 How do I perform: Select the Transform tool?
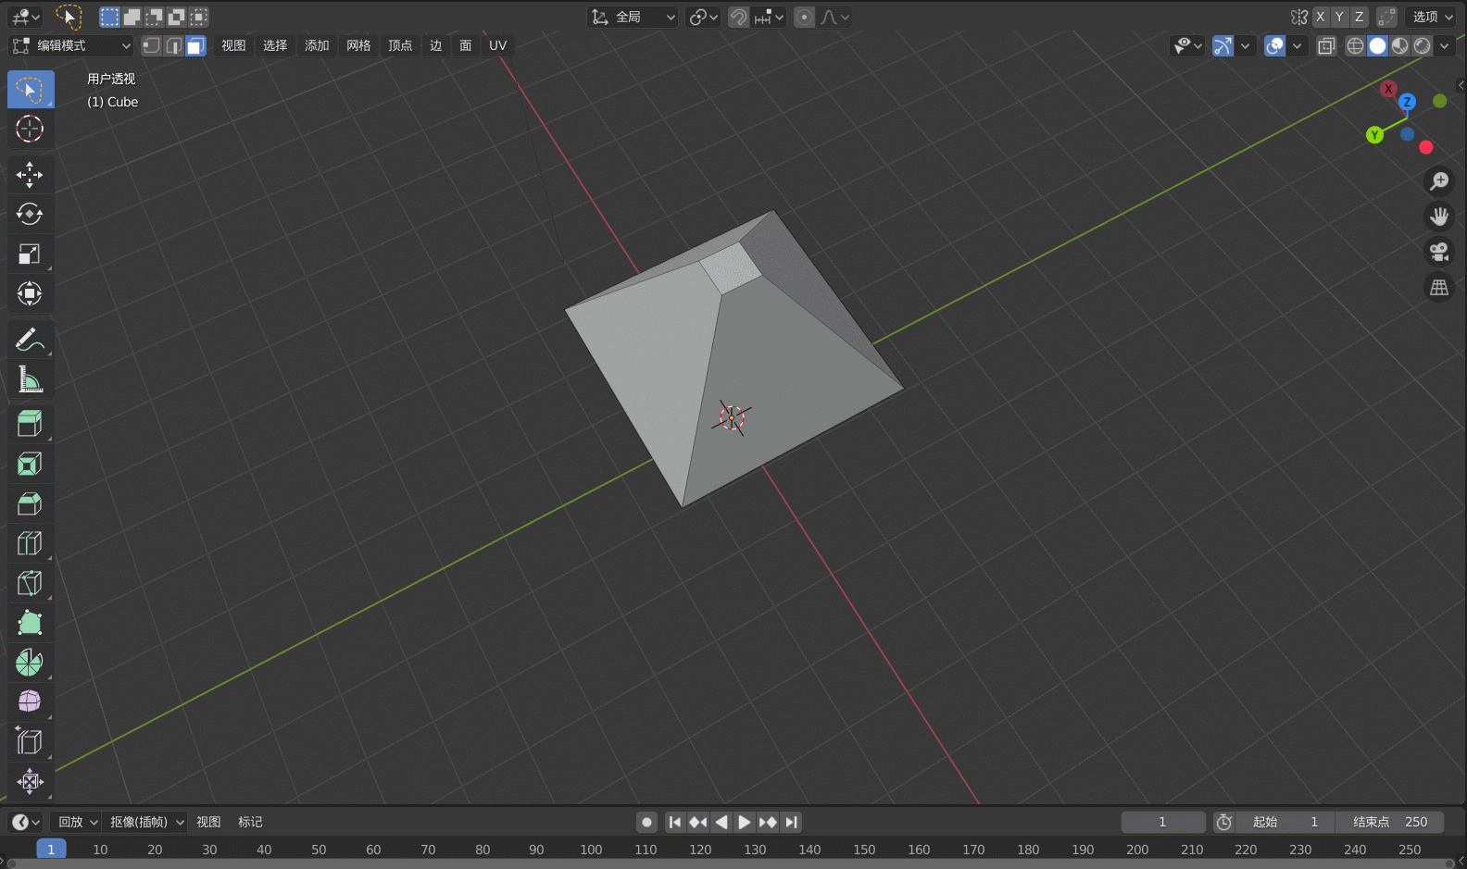point(31,293)
